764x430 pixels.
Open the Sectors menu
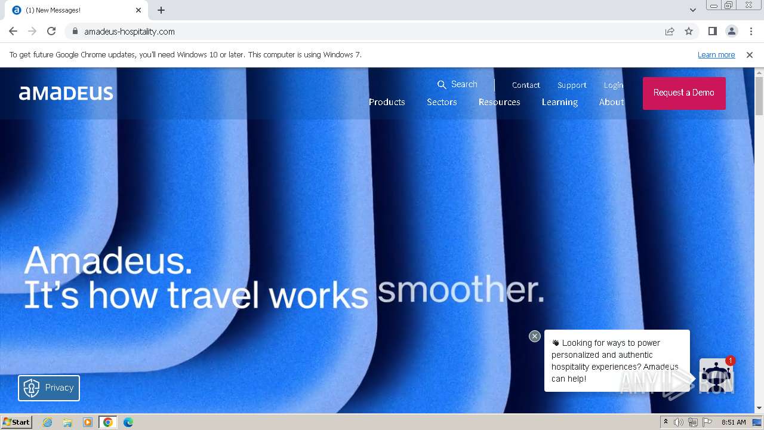tap(442, 102)
